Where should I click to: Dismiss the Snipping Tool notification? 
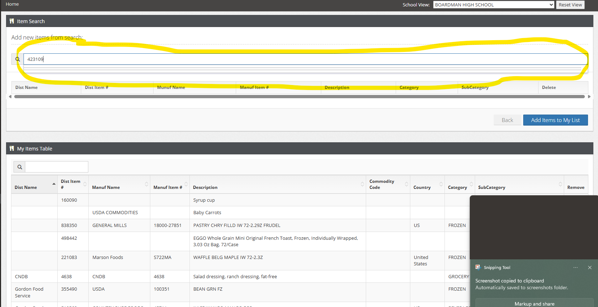coord(590,268)
